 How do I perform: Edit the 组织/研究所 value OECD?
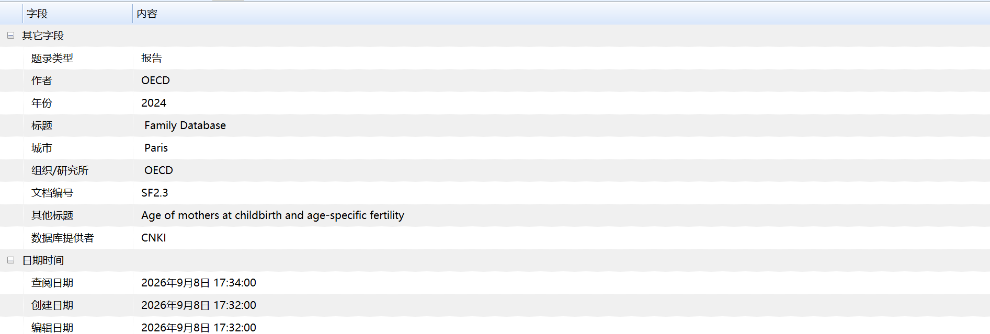click(561, 170)
